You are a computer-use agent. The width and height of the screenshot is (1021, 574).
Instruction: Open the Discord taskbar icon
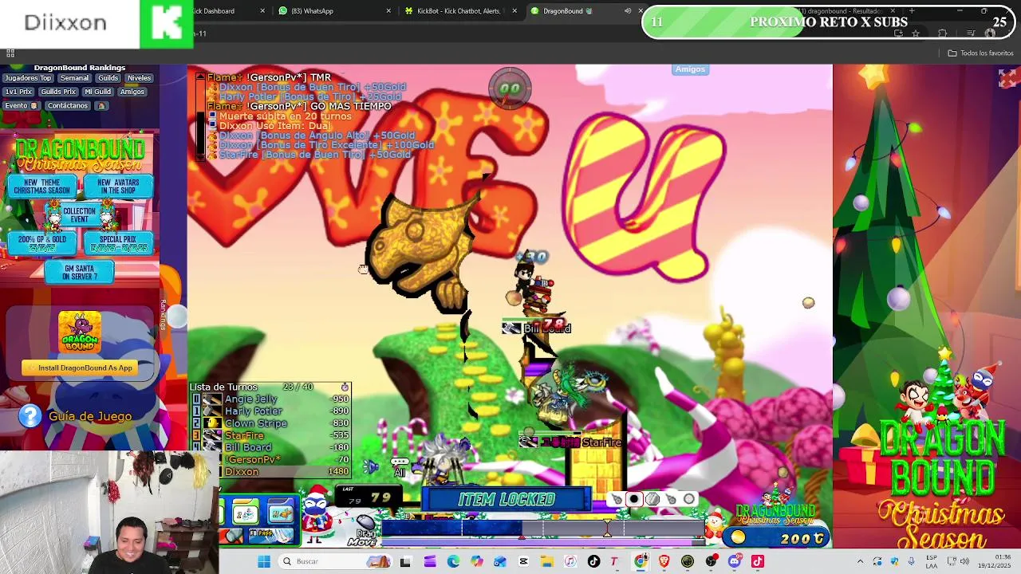click(735, 561)
